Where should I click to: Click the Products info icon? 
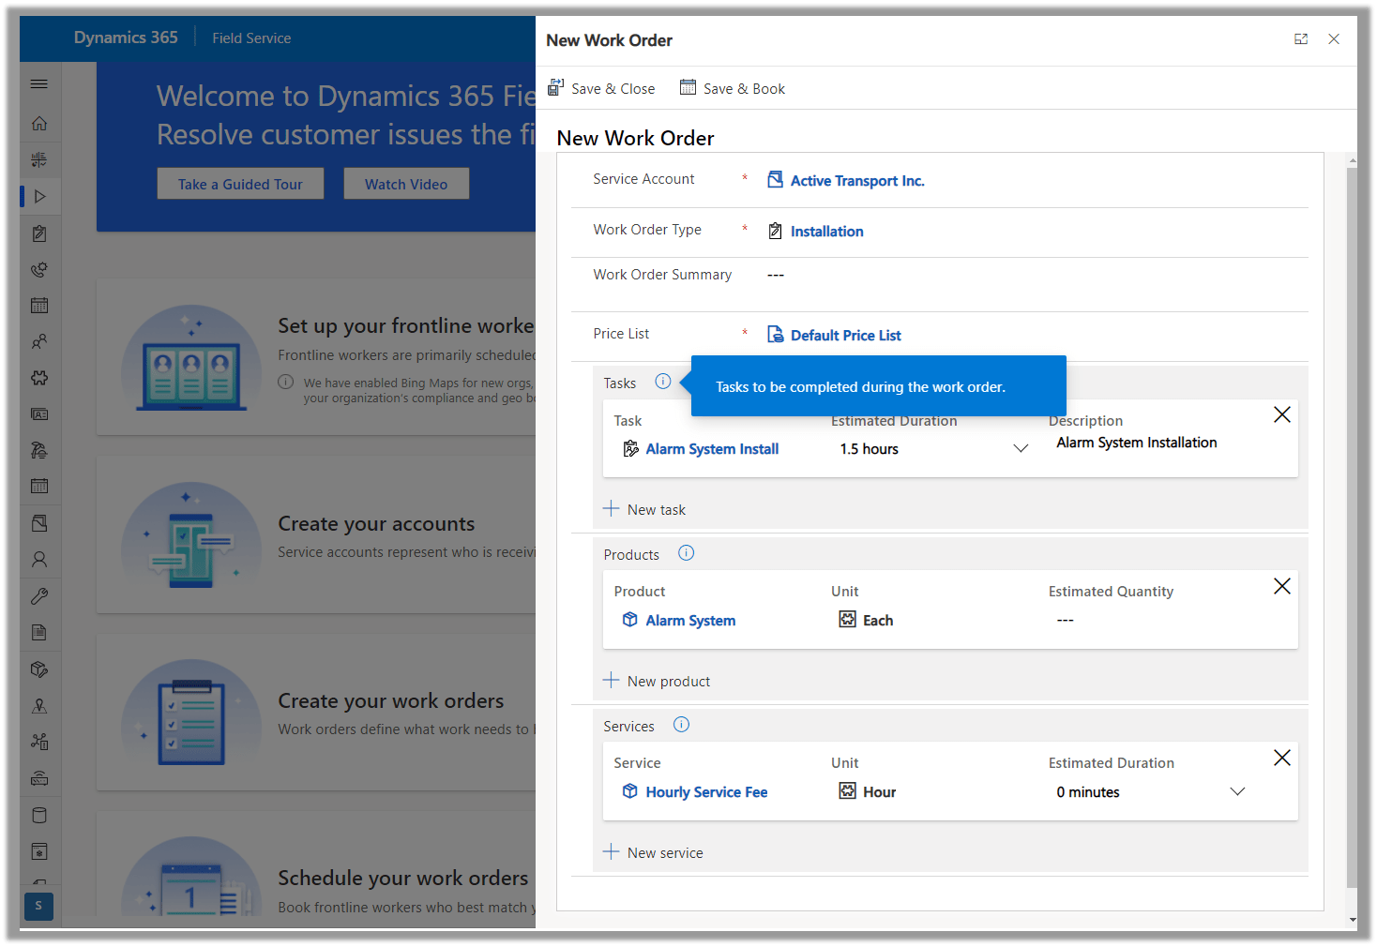click(x=687, y=553)
